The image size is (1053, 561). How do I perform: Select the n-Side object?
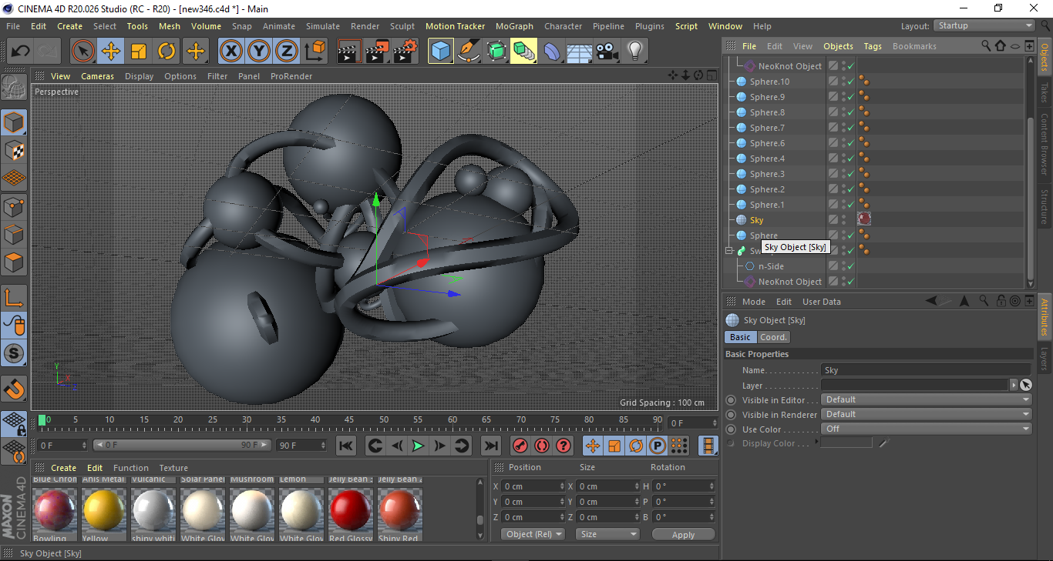[771, 266]
